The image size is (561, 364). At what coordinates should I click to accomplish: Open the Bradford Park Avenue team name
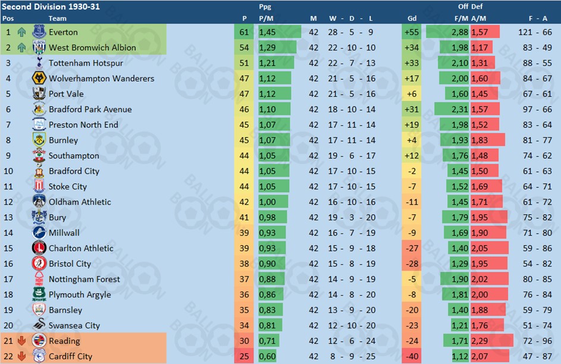[x=90, y=109]
